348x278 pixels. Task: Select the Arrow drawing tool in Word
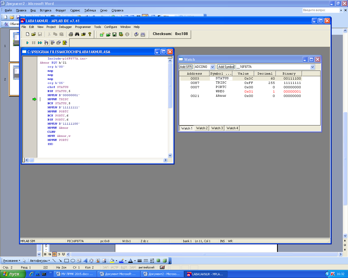(60, 261)
